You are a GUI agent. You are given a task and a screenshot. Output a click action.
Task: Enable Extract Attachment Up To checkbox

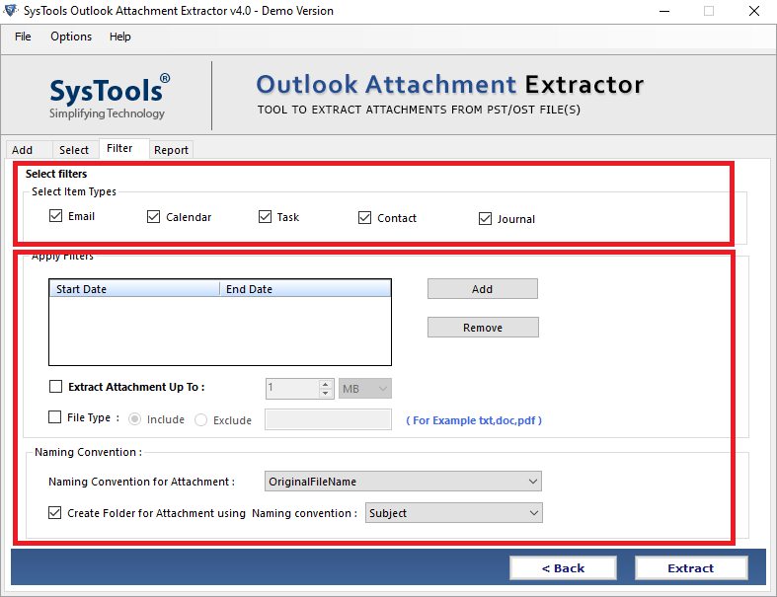pos(55,387)
